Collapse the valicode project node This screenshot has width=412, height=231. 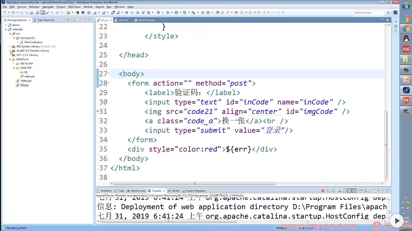[6, 29]
